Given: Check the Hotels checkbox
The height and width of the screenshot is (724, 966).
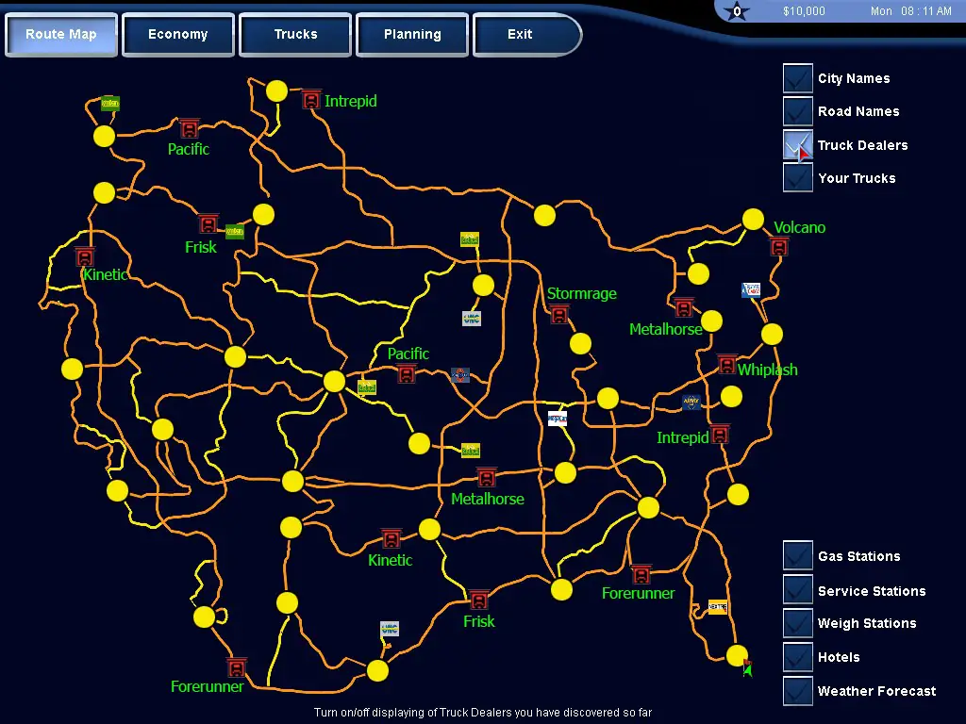Looking at the screenshot, I should pyautogui.click(x=798, y=657).
